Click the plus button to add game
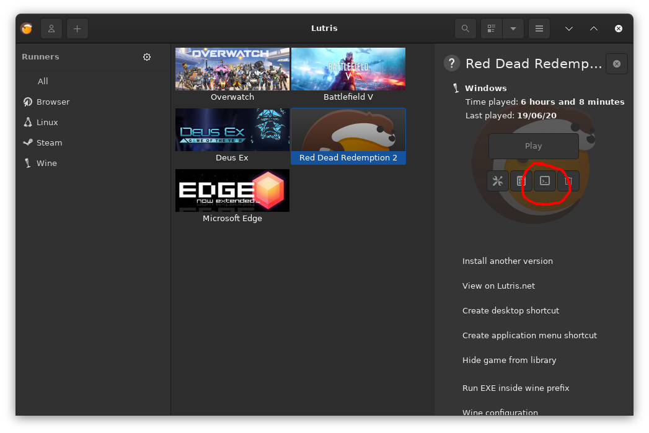 77,28
